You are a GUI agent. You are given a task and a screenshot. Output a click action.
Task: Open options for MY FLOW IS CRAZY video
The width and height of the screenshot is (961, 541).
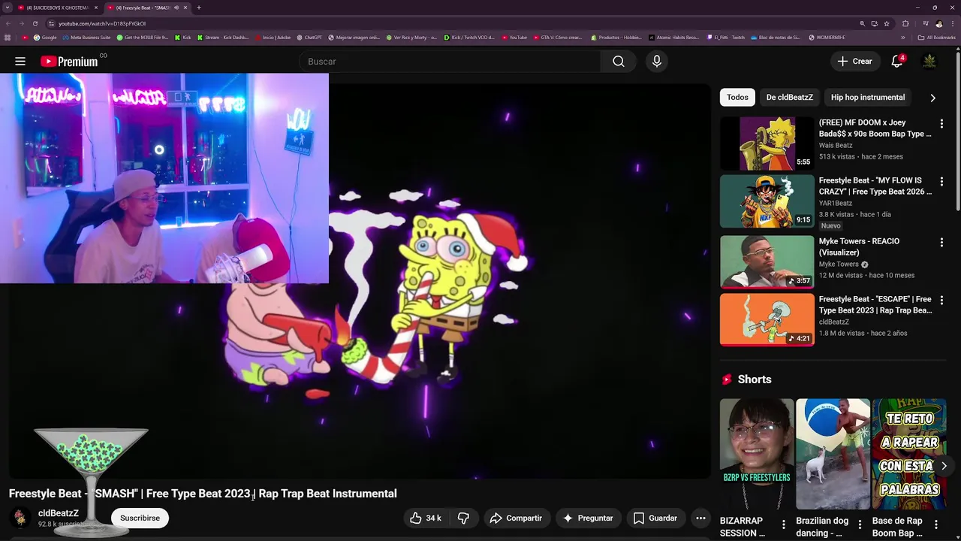click(941, 181)
